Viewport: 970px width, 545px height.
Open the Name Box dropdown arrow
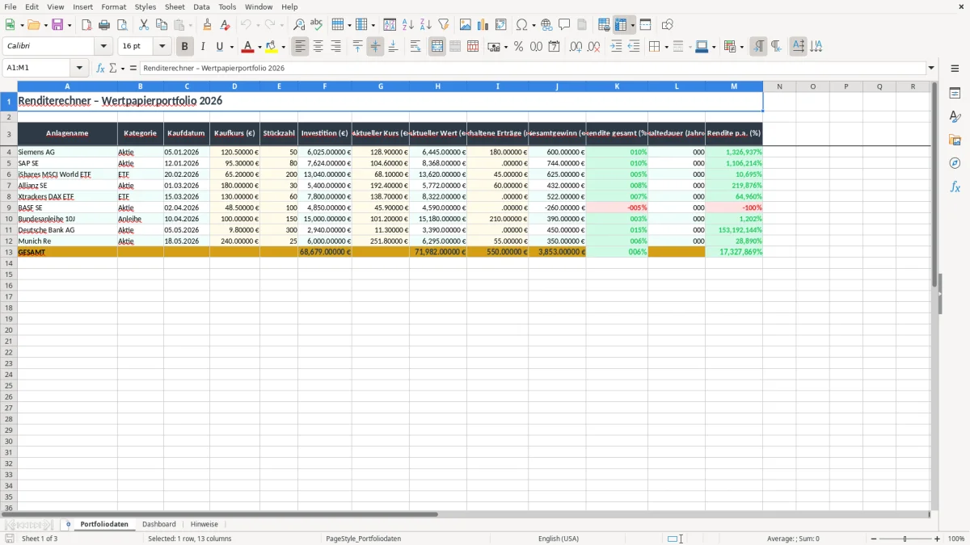pyautogui.click(x=79, y=68)
